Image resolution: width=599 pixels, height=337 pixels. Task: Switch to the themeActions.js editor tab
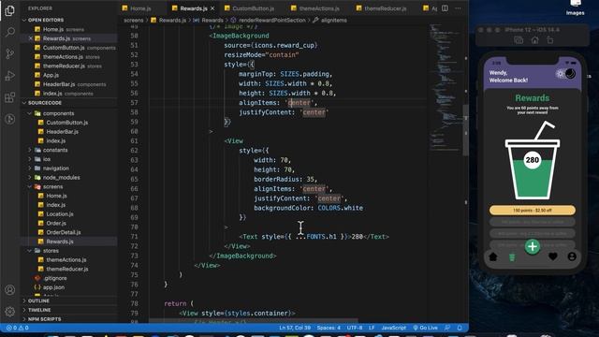(319, 8)
